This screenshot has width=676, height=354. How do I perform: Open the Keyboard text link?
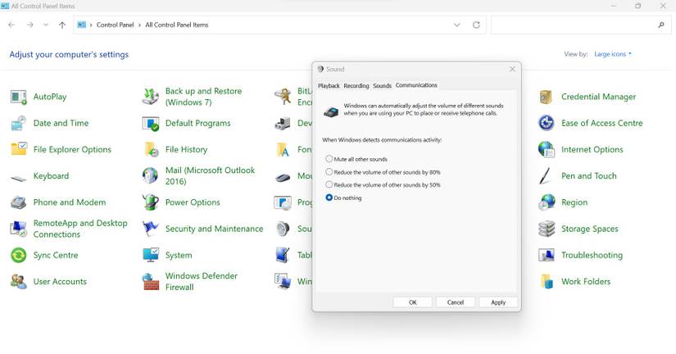[51, 176]
